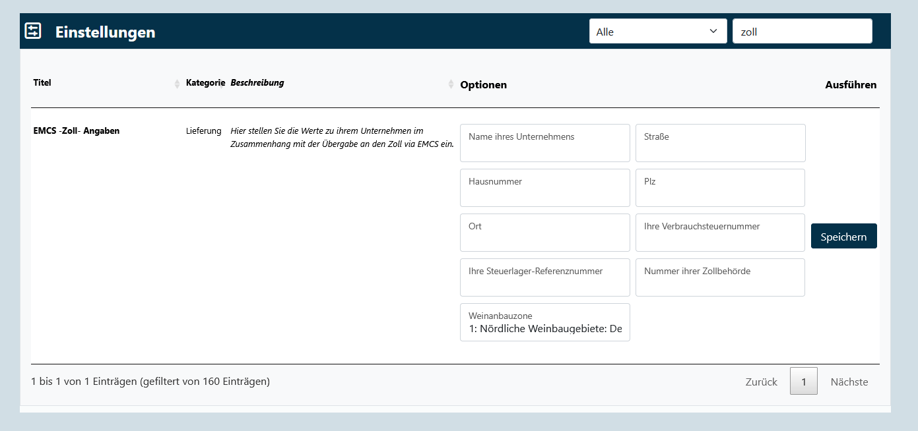Focus the search field containing zoll
Screen dimensions: 918x431
coord(802,32)
